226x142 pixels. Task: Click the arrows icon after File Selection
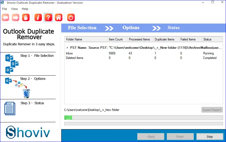[x=109, y=28]
